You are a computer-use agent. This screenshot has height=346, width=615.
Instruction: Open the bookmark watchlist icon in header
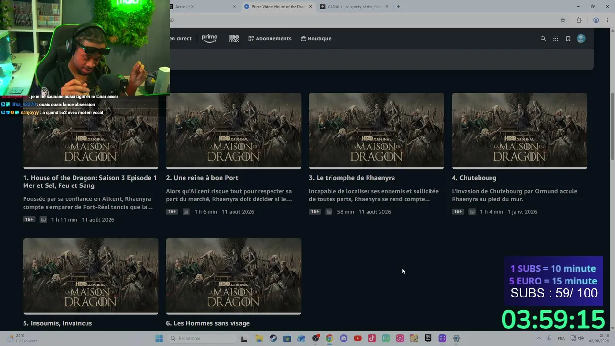568,39
